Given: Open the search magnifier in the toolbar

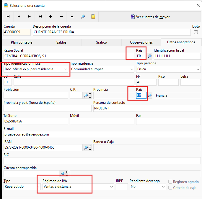Looking at the screenshot, I should [x=83, y=17].
